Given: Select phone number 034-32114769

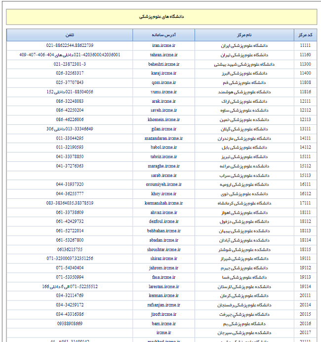Looking at the screenshot, I should point(70,296).
